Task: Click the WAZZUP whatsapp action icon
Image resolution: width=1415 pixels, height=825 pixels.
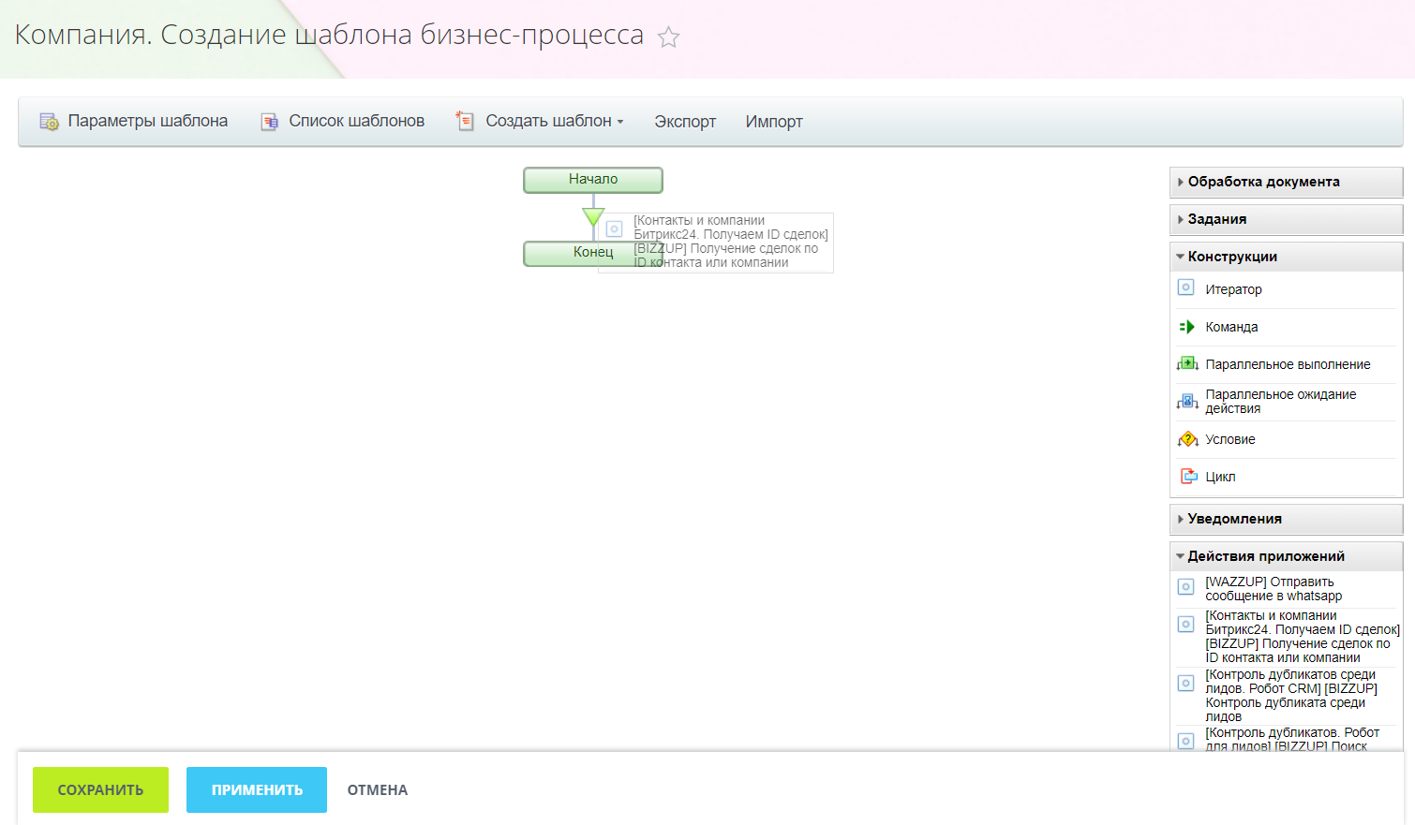Action: coord(1186,587)
